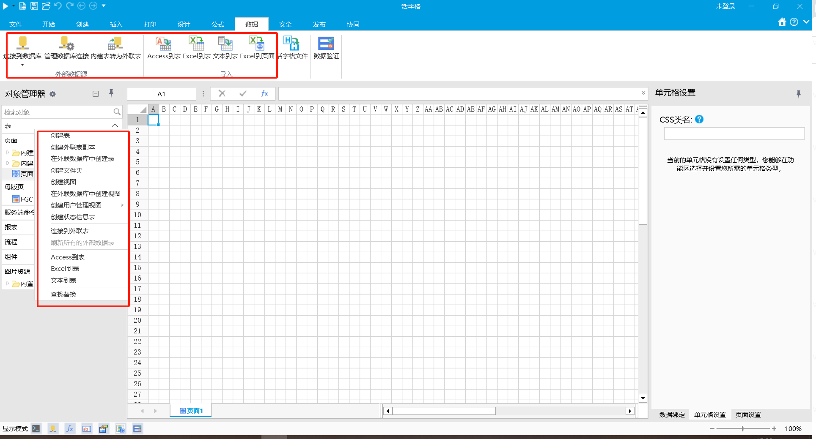Image resolution: width=816 pixels, height=439 pixels.
Task: Click Access到表 import icon
Action: click(x=164, y=43)
